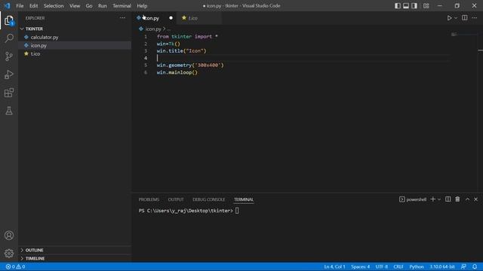Kill terminal with trash icon
The image size is (483, 271).
[457, 199]
